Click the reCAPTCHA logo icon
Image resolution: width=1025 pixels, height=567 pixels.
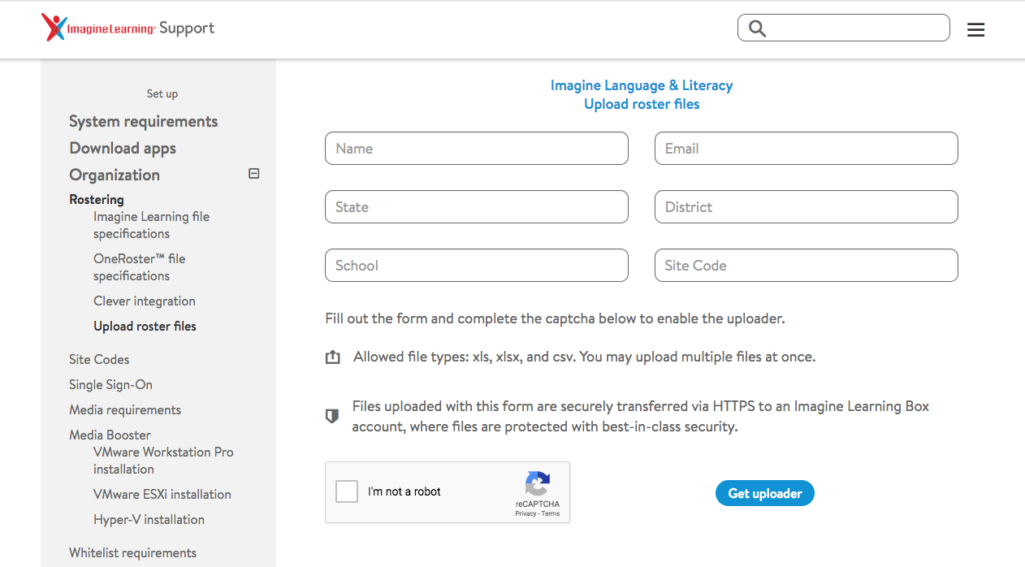pyautogui.click(x=537, y=484)
